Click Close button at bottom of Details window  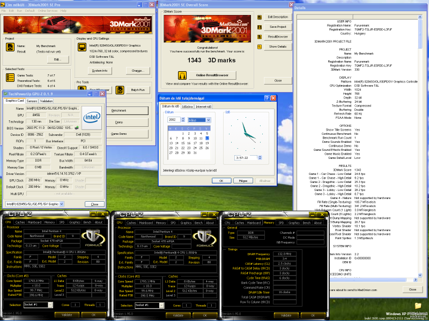[412, 289]
